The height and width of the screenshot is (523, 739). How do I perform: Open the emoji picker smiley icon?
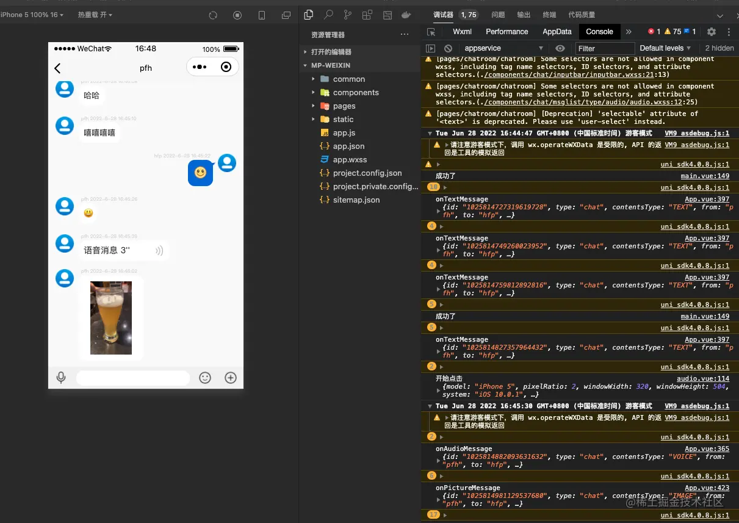point(205,378)
